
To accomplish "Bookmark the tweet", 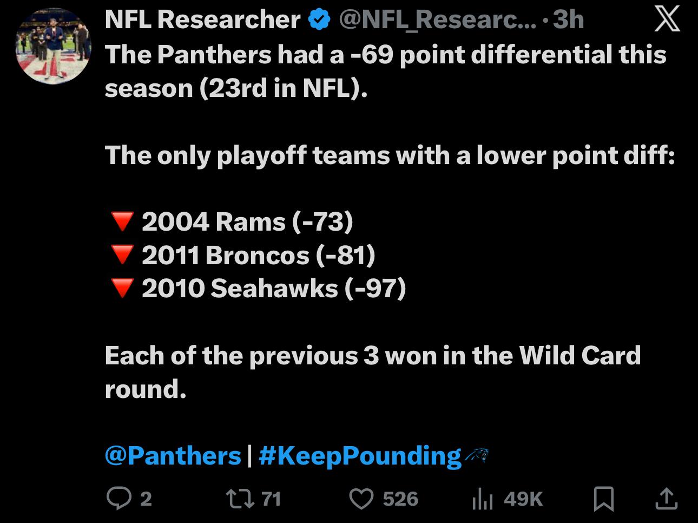I will coord(603,499).
